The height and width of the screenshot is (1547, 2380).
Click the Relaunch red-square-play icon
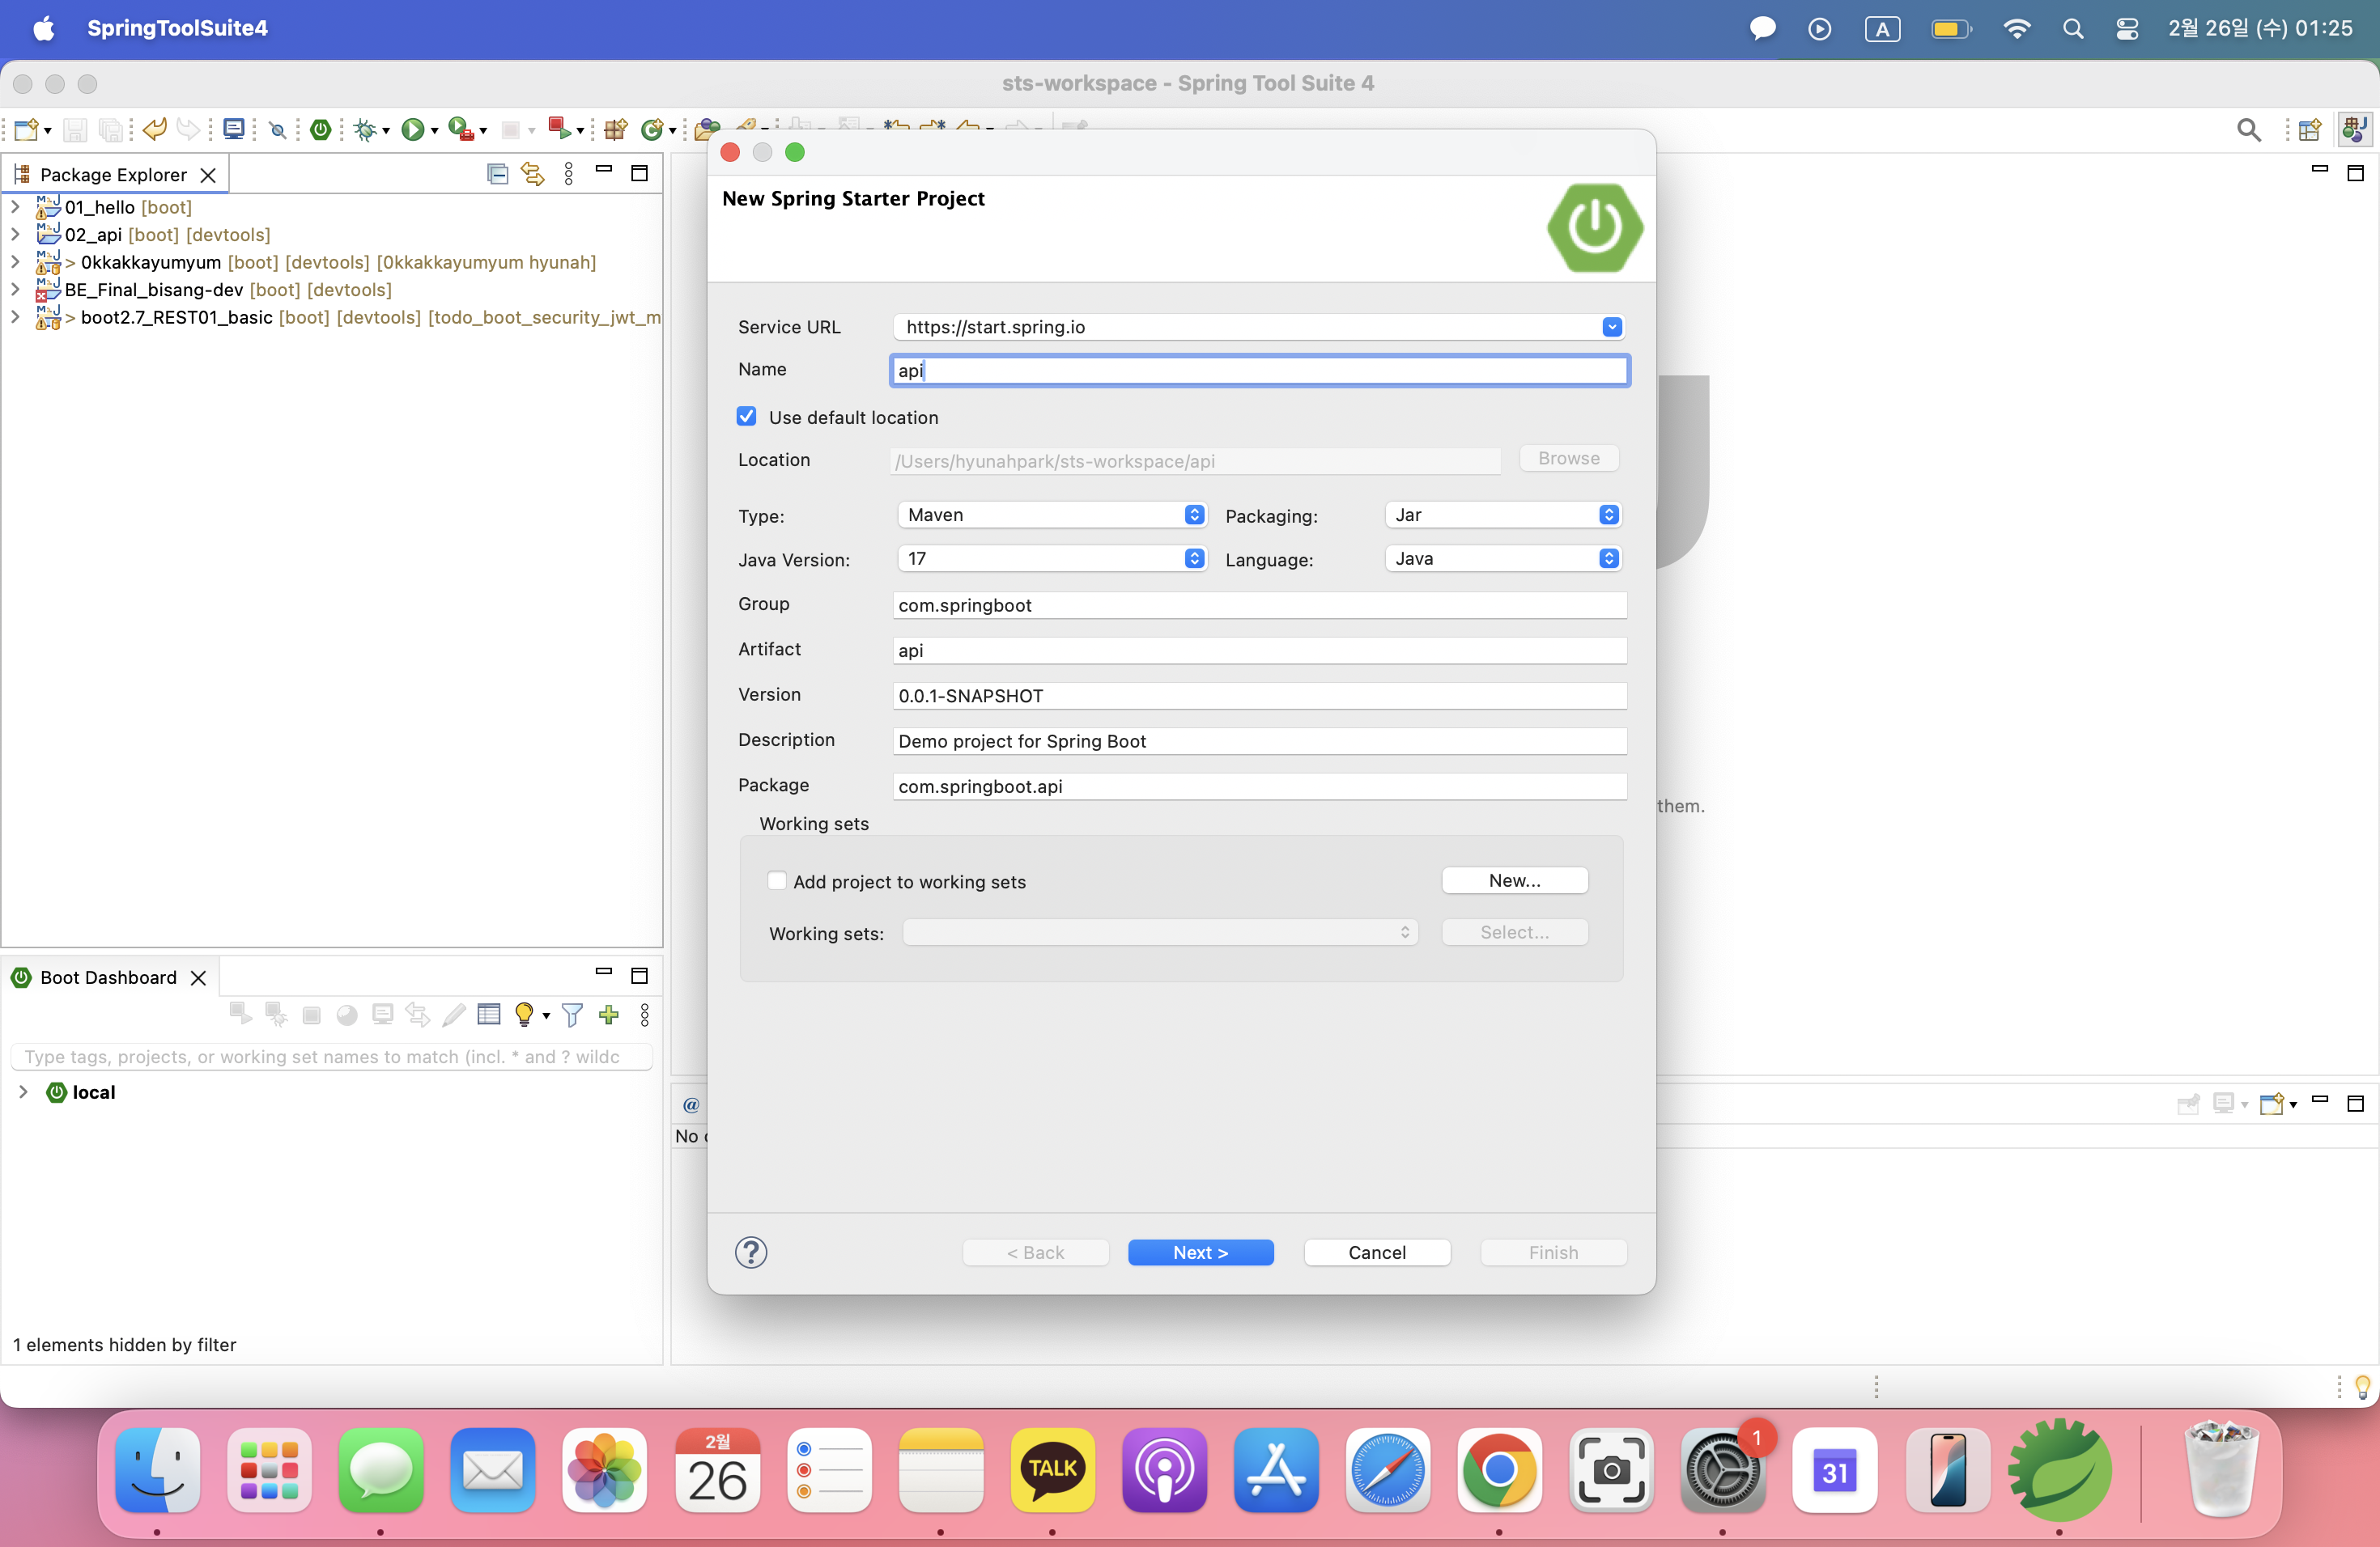pyautogui.click(x=559, y=130)
